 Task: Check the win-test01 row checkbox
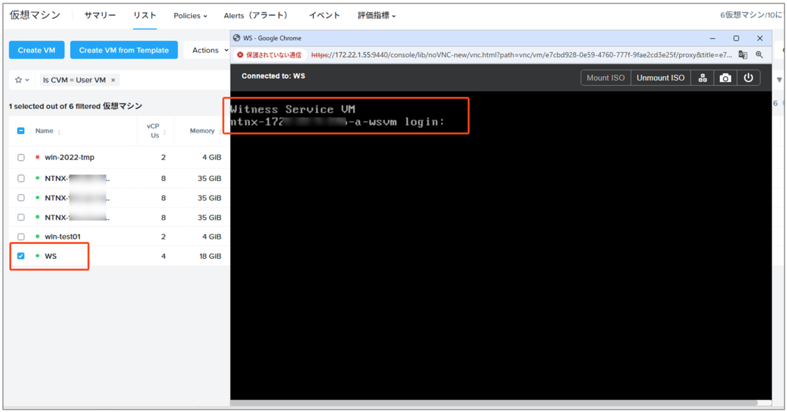pyautogui.click(x=21, y=236)
